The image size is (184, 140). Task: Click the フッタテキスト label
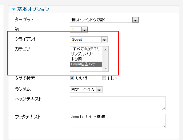tap(28, 117)
